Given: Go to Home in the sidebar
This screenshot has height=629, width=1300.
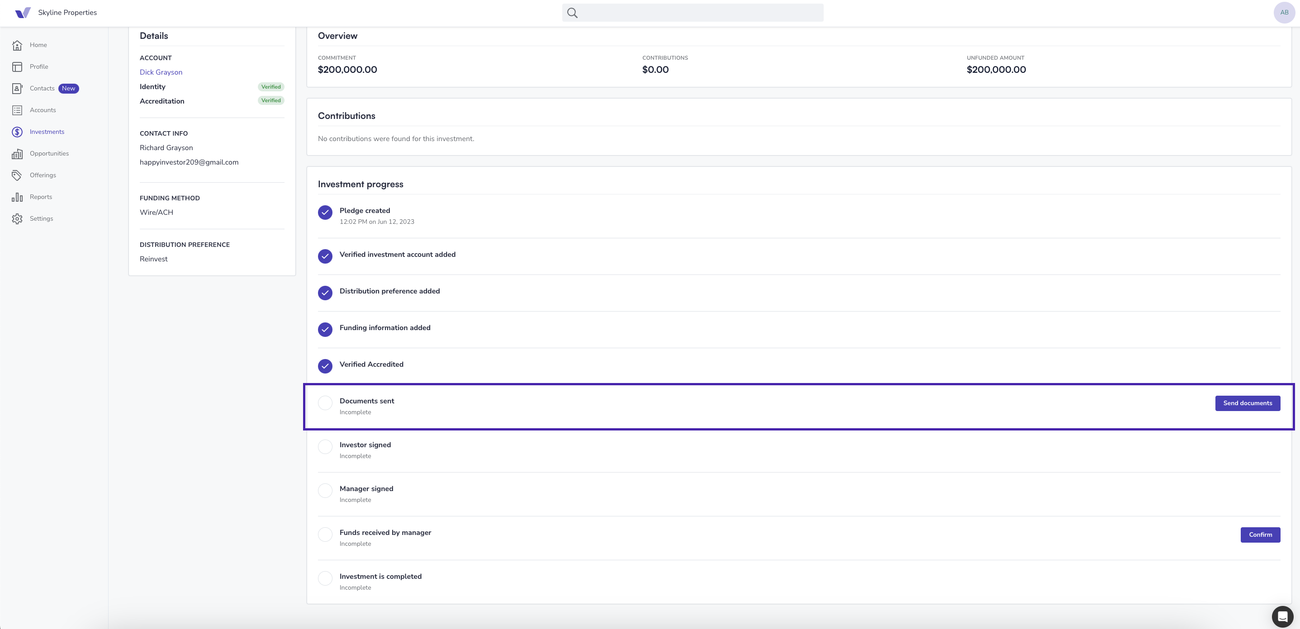Looking at the screenshot, I should [x=38, y=45].
